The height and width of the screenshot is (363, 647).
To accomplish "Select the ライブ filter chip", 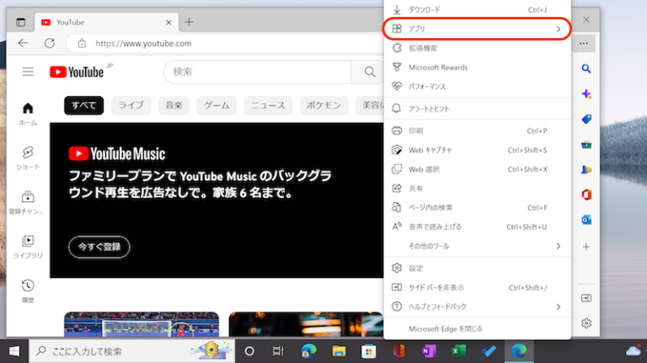I will coord(131,105).
